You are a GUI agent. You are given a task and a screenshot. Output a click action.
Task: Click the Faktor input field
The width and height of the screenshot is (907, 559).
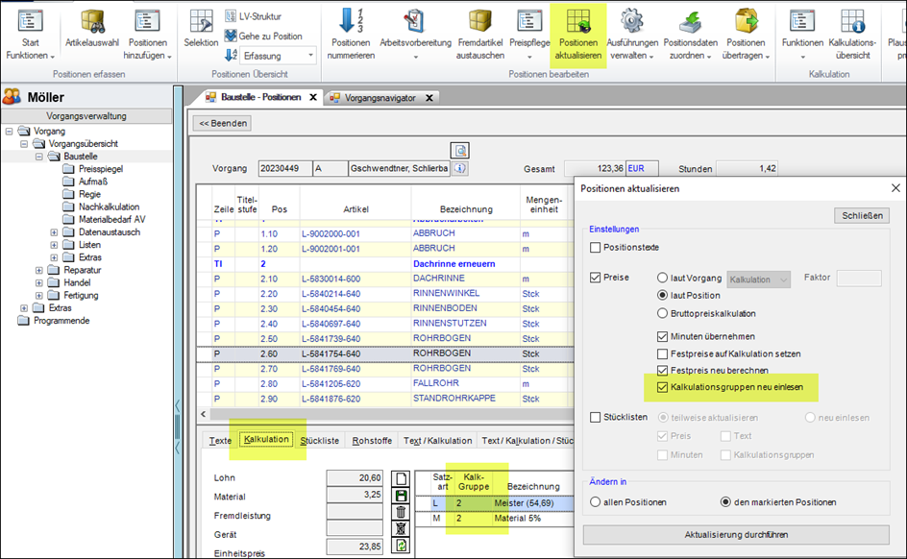click(858, 279)
